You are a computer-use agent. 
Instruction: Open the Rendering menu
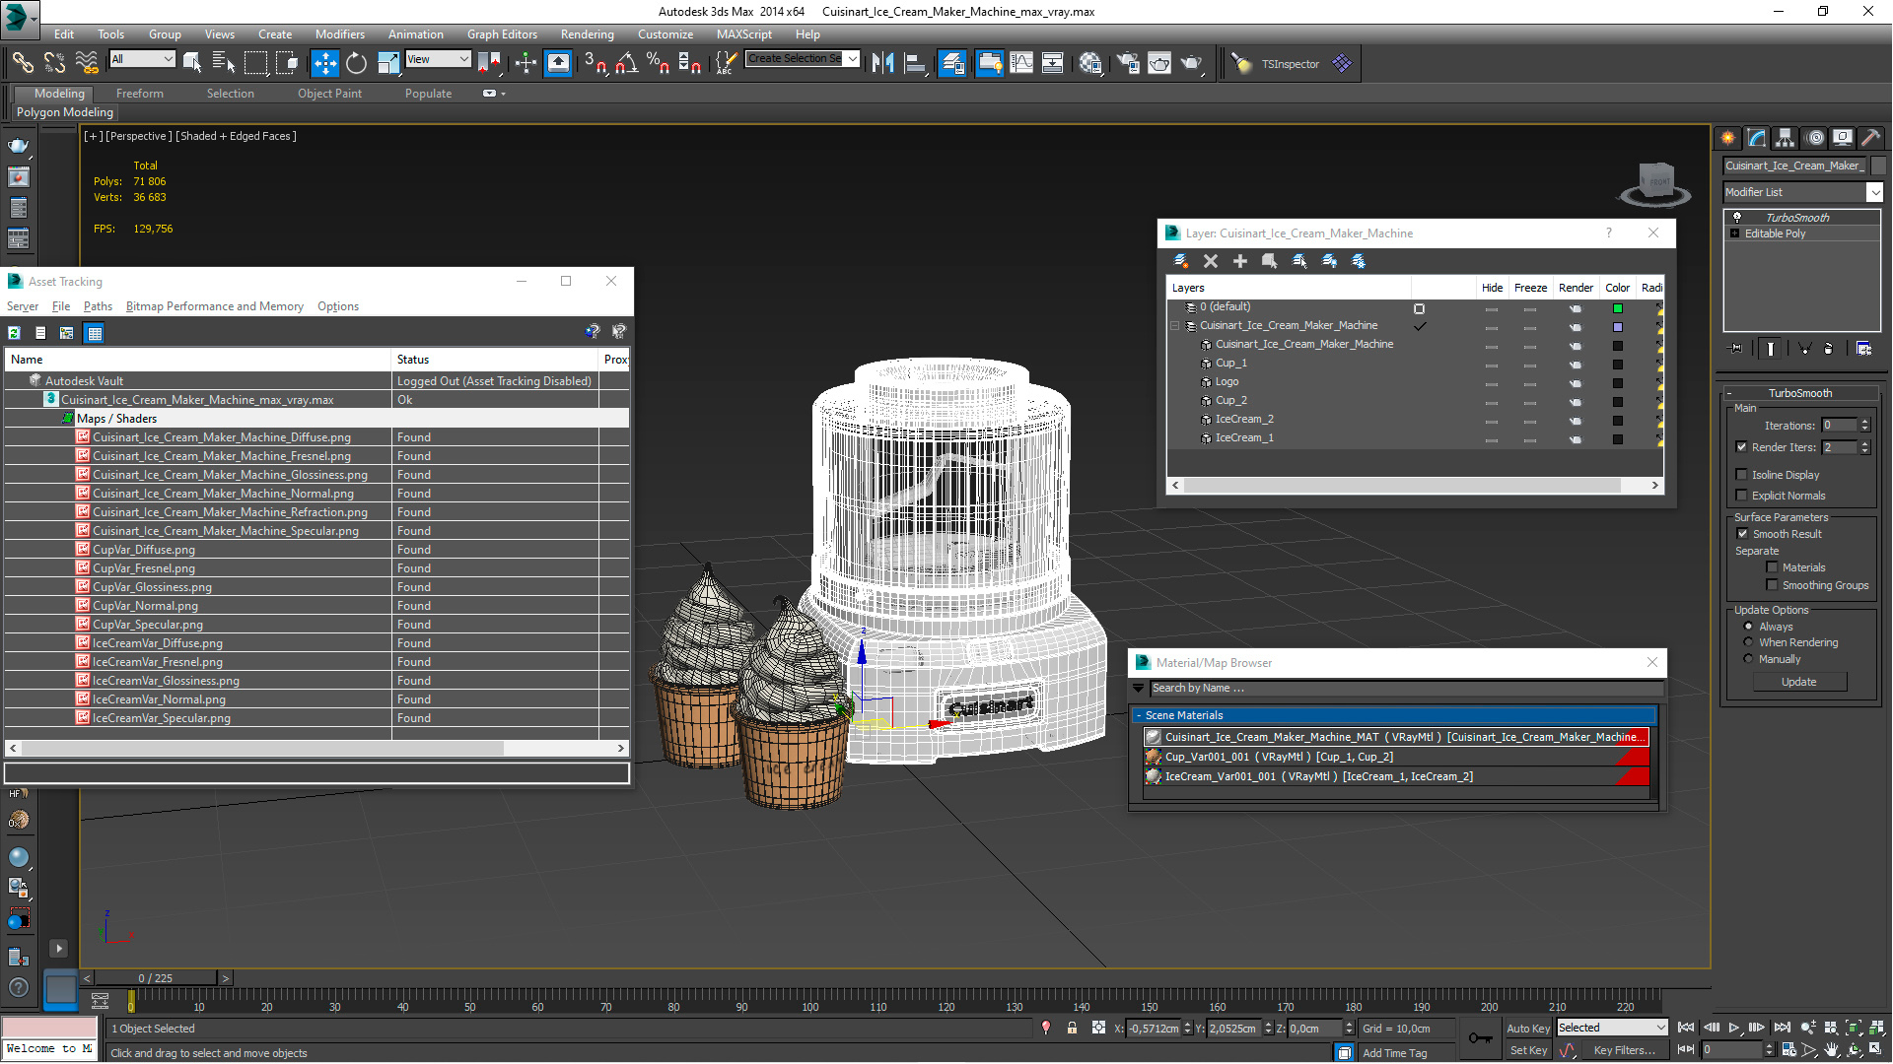[x=587, y=33]
